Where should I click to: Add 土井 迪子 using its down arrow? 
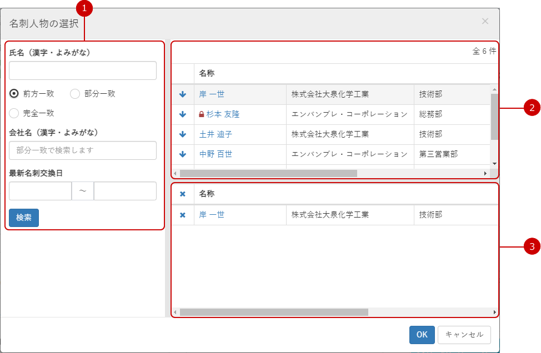click(x=183, y=134)
